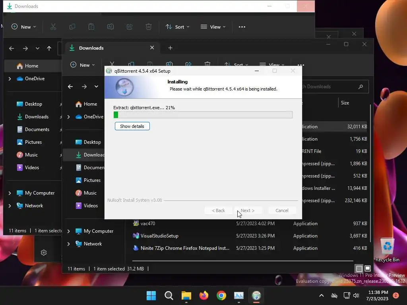Image resolution: width=407 pixels, height=305 pixels.
Task: Click Show details in qBittorrent setup
Action: coord(132,126)
